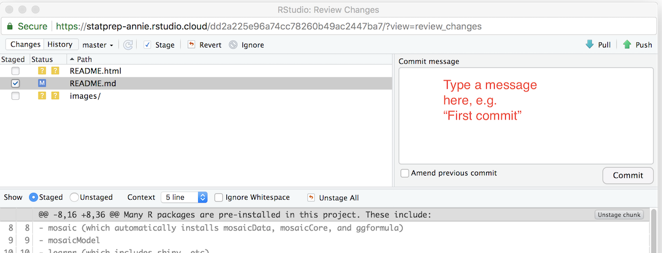Switch to the Changes tab
The width and height of the screenshot is (662, 253).
click(25, 44)
